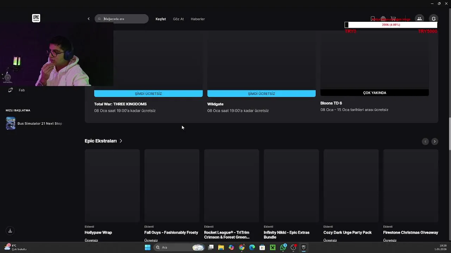Open Microsoft Store from the taskbar

pos(262,247)
